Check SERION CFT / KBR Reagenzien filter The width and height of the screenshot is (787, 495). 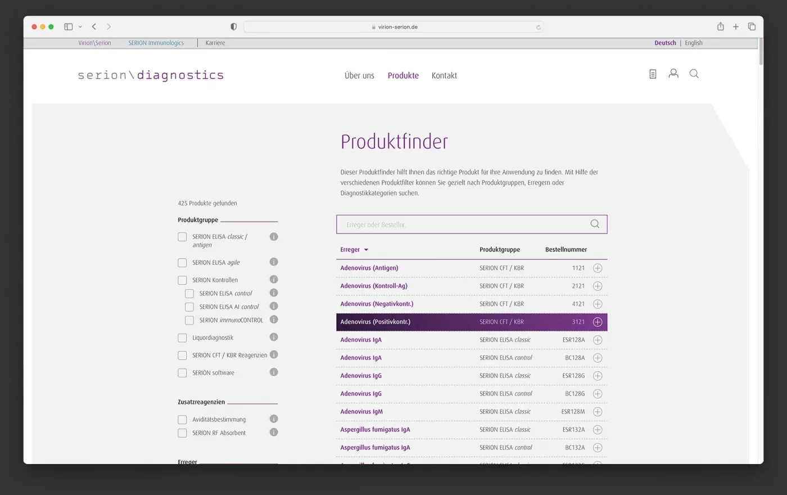click(182, 355)
